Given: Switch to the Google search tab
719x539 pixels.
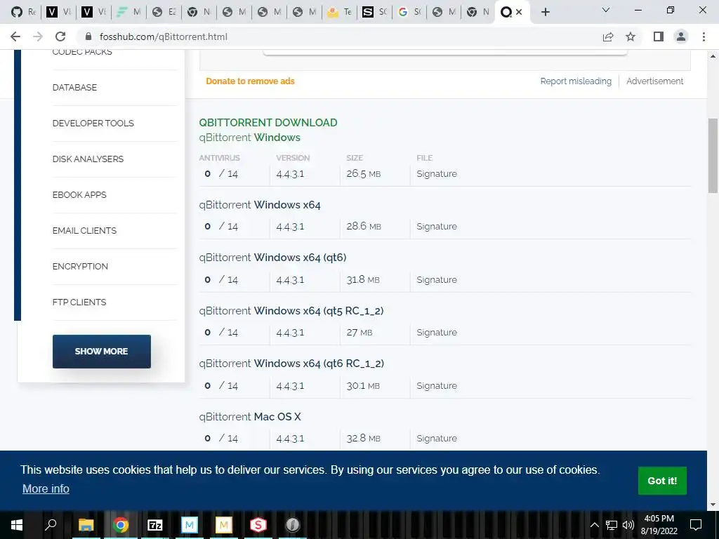Looking at the screenshot, I should click(409, 12).
